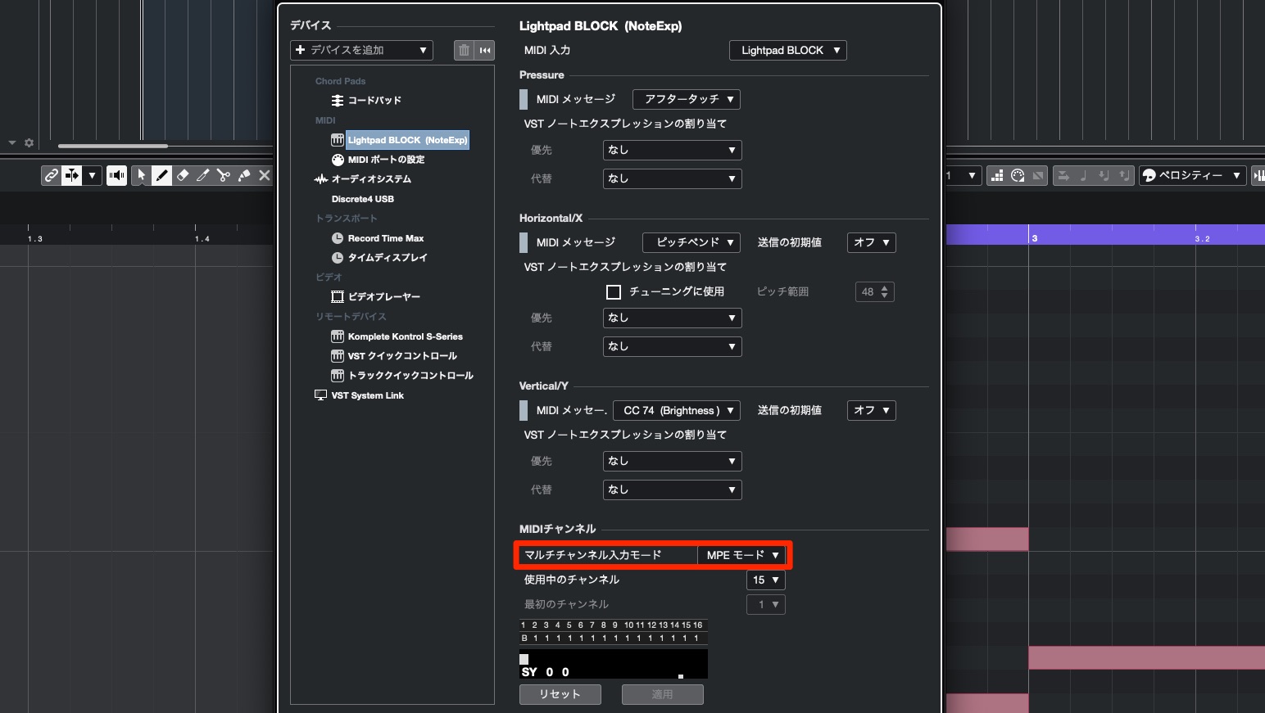Click the 適用 button
The height and width of the screenshot is (713, 1265).
coord(662,694)
